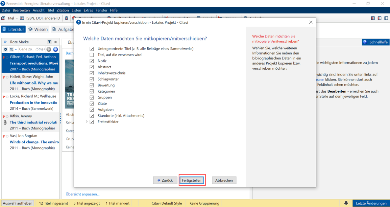Toggle the Zitate checkbox

(92, 103)
